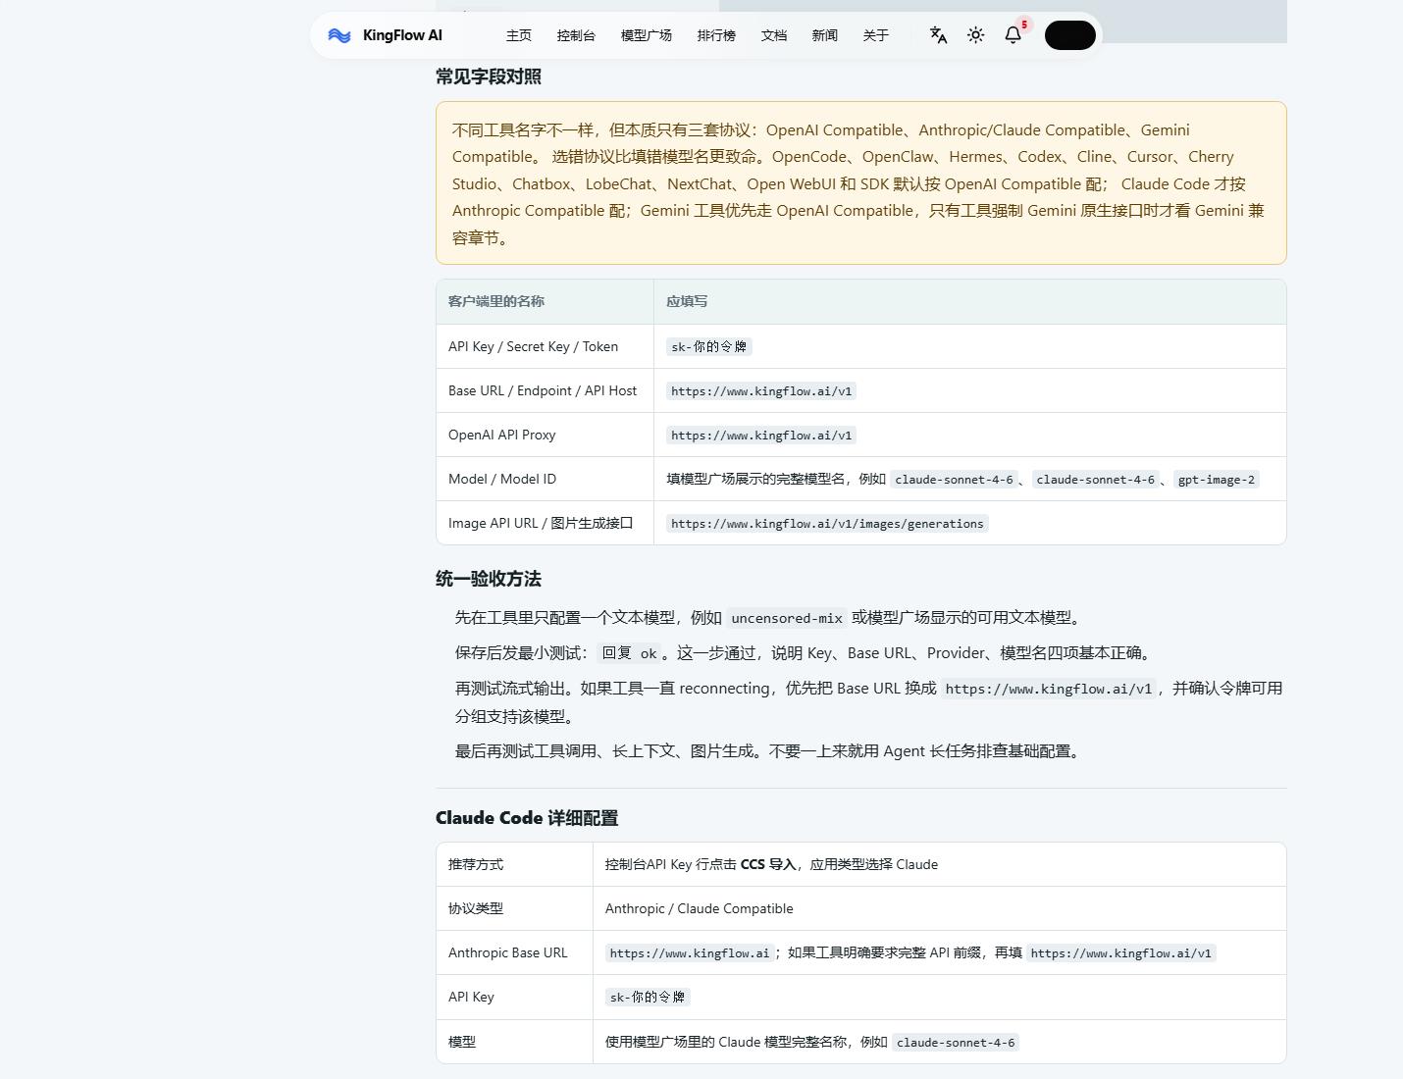Select the Base URL / Endpoint / API Host cell
The height and width of the screenshot is (1079, 1403).
click(x=543, y=390)
